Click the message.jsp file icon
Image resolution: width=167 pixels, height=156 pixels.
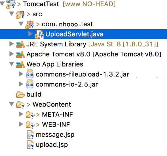coord(30,134)
